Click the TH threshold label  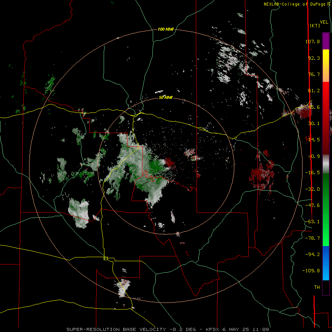pyautogui.click(x=317, y=287)
